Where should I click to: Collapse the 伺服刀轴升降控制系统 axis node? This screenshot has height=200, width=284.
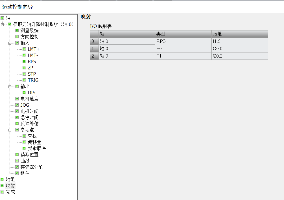coord(2,24)
